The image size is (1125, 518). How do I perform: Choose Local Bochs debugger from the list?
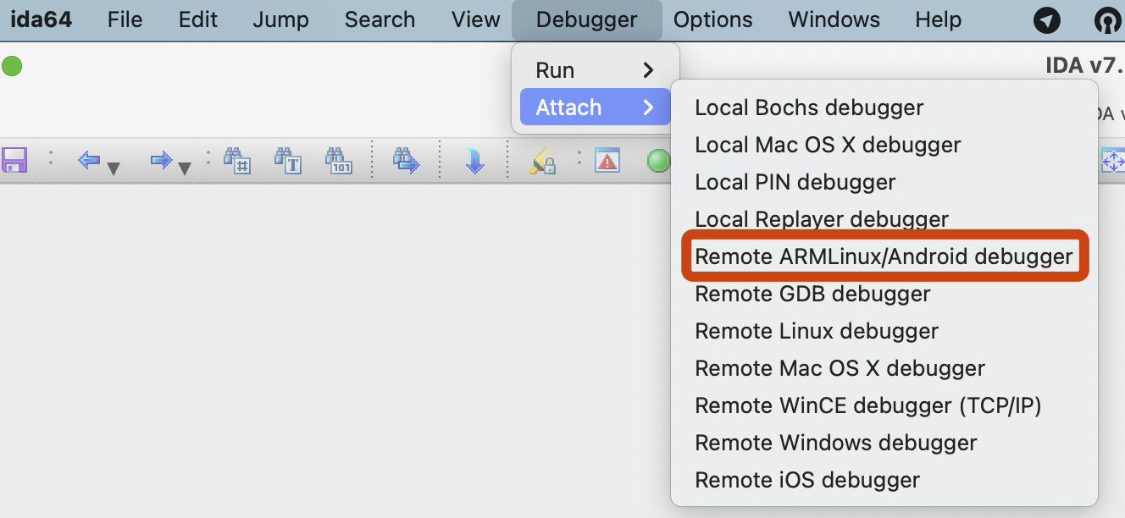pyautogui.click(x=809, y=107)
